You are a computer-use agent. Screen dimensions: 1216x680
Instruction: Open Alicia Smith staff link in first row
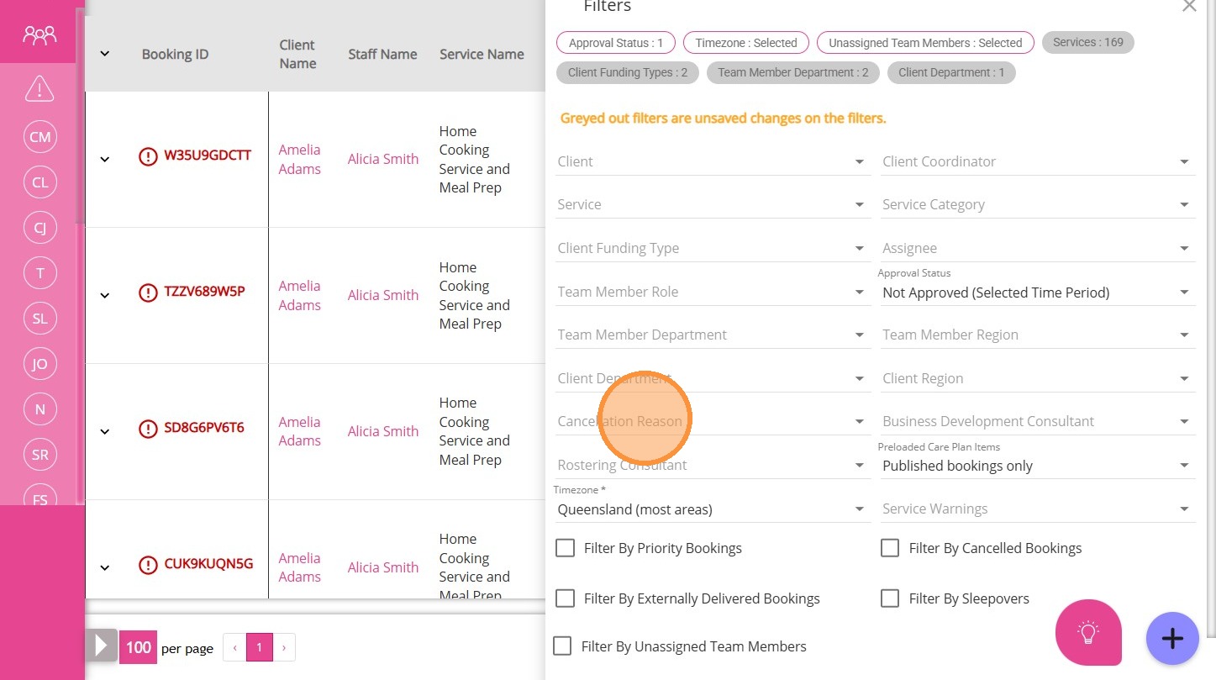pyautogui.click(x=383, y=159)
